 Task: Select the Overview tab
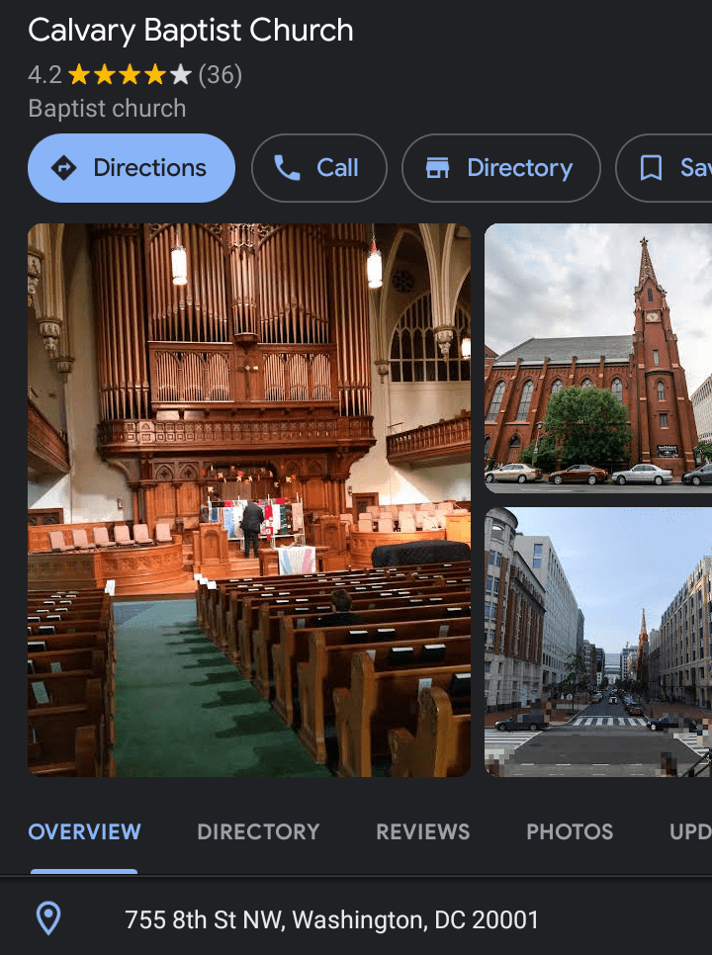pos(84,831)
